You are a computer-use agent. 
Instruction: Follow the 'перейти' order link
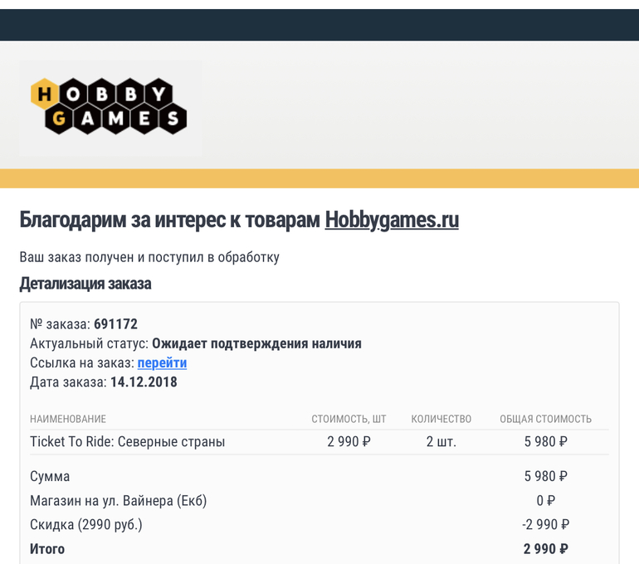pos(162,362)
